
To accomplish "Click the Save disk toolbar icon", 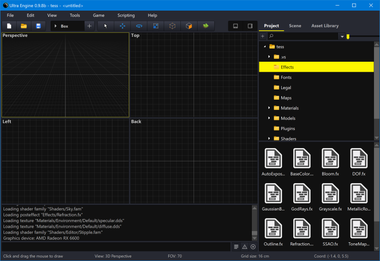I will (x=38, y=26).
